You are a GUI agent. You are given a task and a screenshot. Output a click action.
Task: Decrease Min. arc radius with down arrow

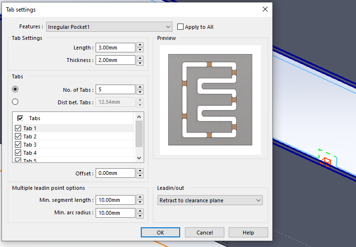pyautogui.click(x=140, y=215)
